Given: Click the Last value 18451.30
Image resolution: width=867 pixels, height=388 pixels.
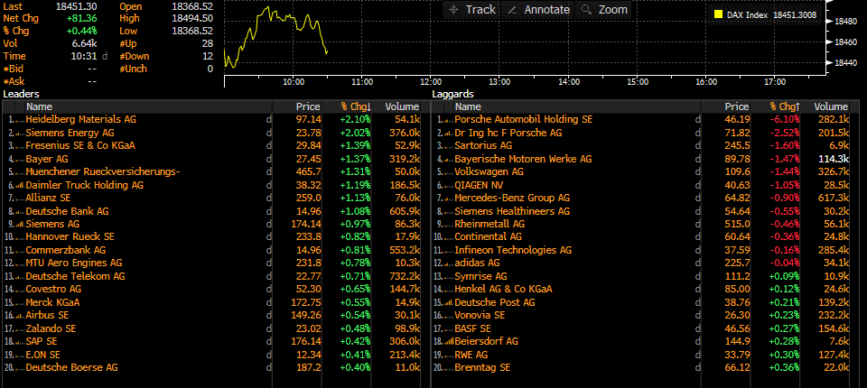Looking at the screenshot, I should [x=76, y=6].
